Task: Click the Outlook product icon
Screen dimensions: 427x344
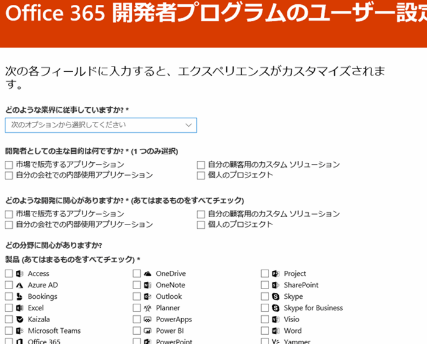Action: coord(148,296)
